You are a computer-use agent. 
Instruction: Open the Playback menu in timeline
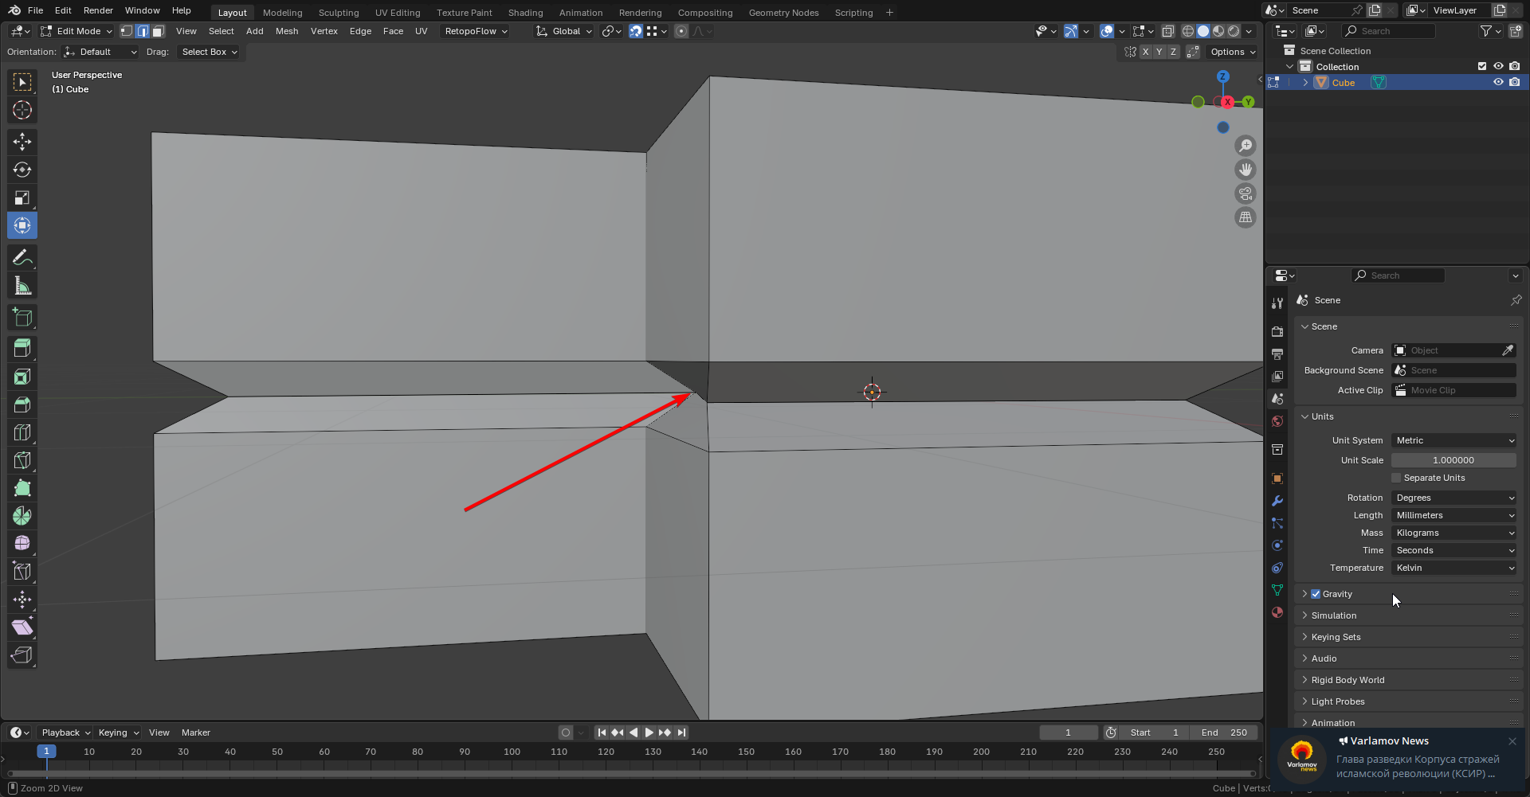coord(65,733)
